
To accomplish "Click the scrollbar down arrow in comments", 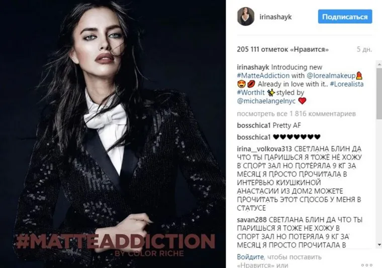I will pos(379,244).
